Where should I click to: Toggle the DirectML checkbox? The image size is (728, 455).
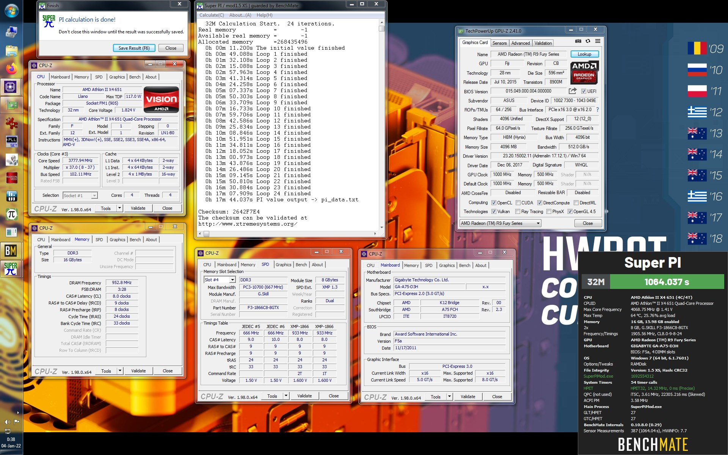coord(576,203)
